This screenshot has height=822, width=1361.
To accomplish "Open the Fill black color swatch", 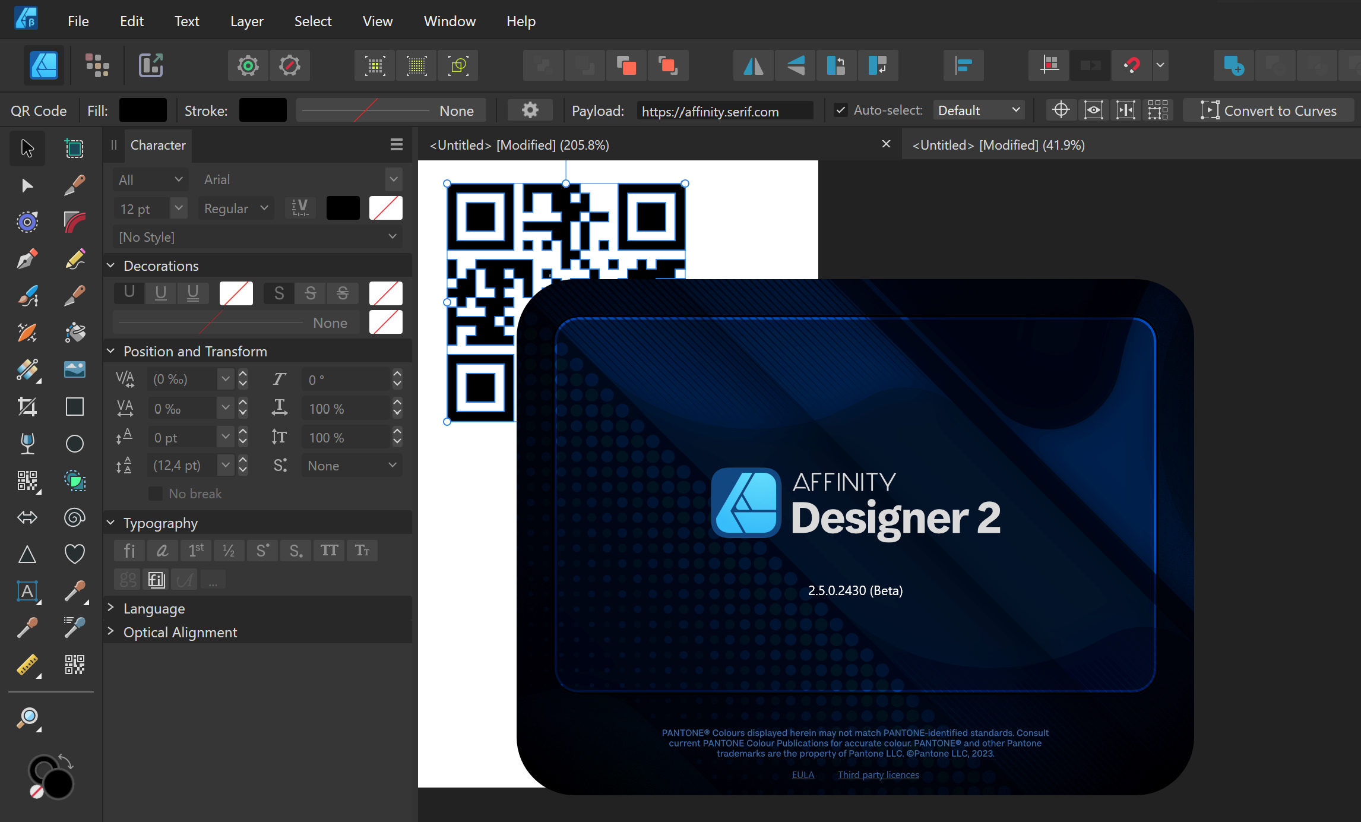I will [x=143, y=110].
